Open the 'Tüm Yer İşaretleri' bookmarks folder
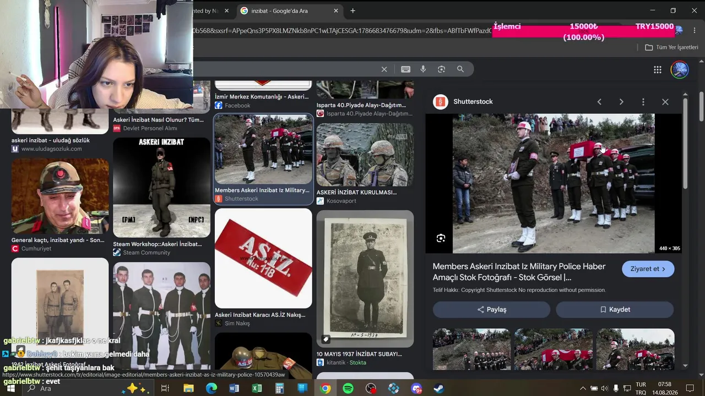The width and height of the screenshot is (705, 396). click(671, 47)
